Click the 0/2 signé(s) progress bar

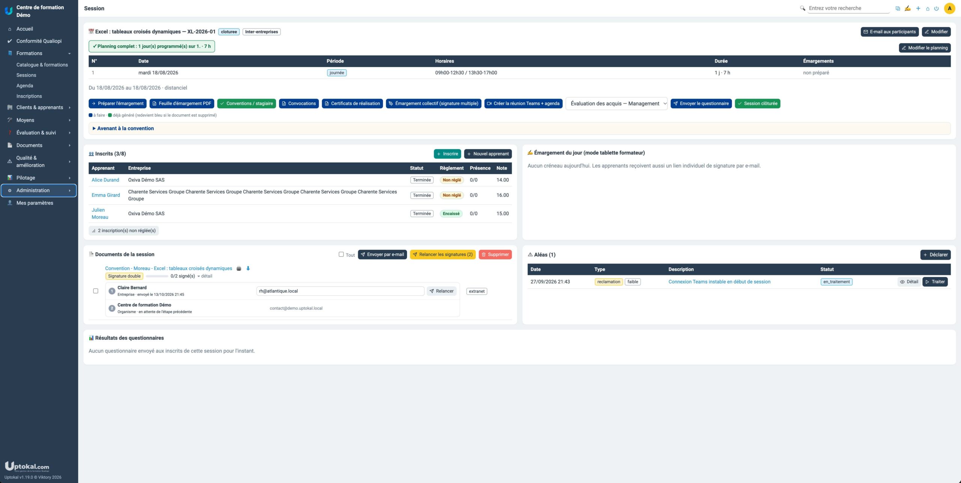157,276
